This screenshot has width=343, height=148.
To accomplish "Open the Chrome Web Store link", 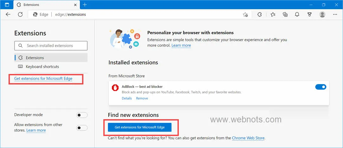I will (x=248, y=138).
